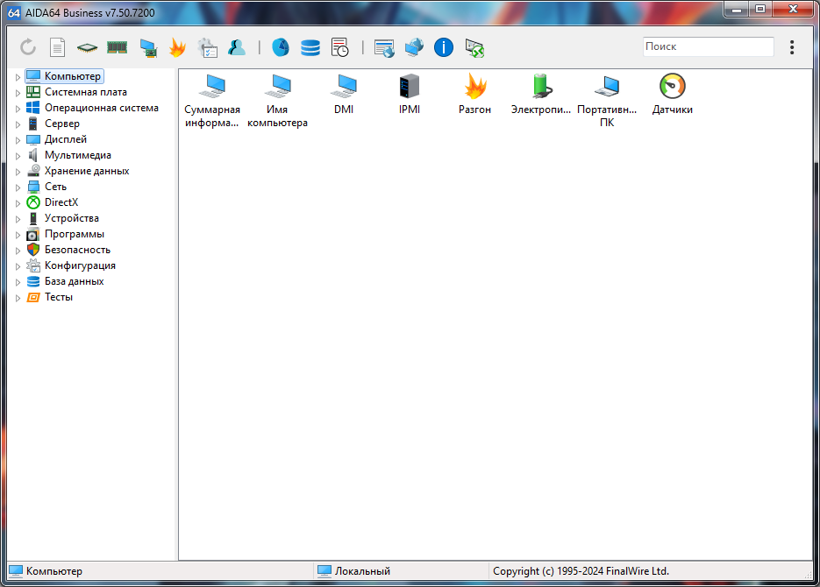The height and width of the screenshot is (587, 820).
Task: Open the Датчики gauge icon
Action: click(673, 95)
